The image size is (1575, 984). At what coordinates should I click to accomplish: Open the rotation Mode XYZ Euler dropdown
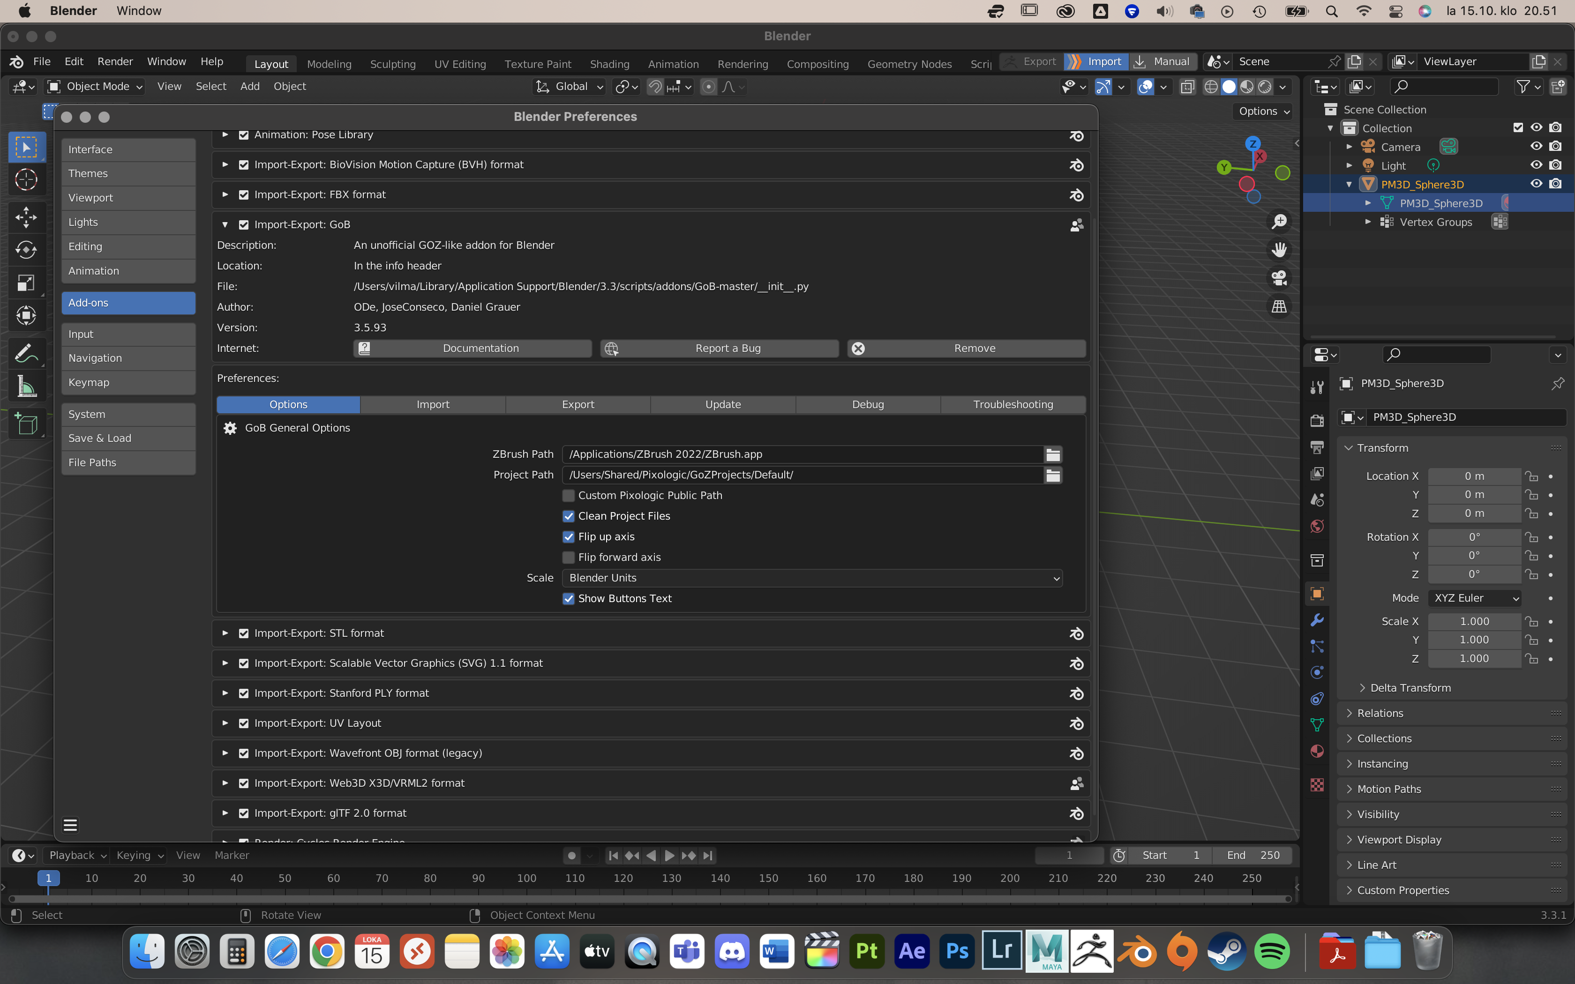pyautogui.click(x=1475, y=598)
